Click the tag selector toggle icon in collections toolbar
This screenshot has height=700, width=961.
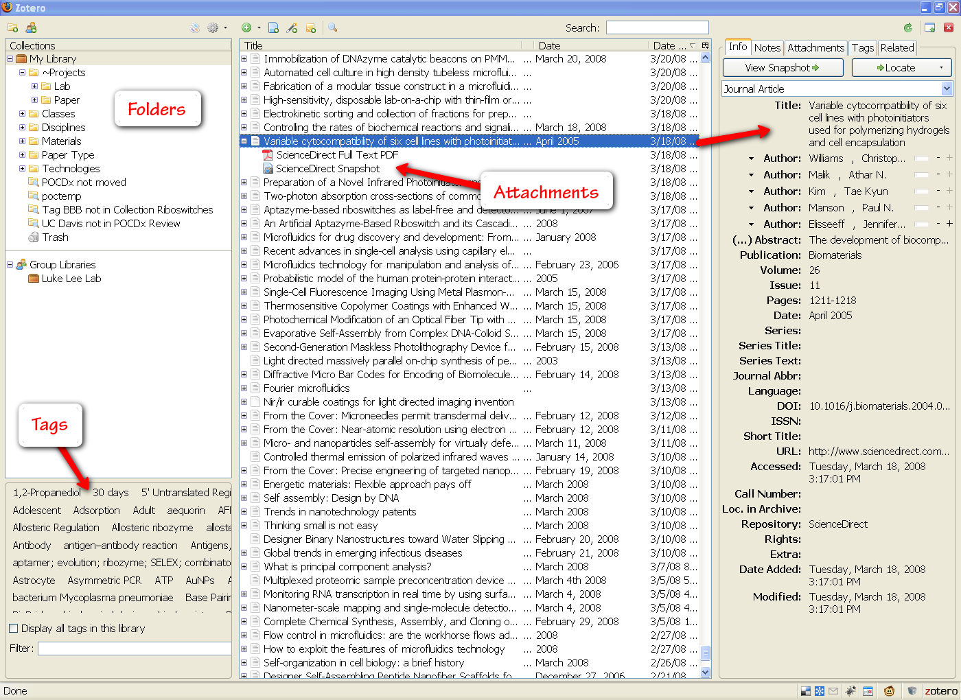tap(195, 28)
